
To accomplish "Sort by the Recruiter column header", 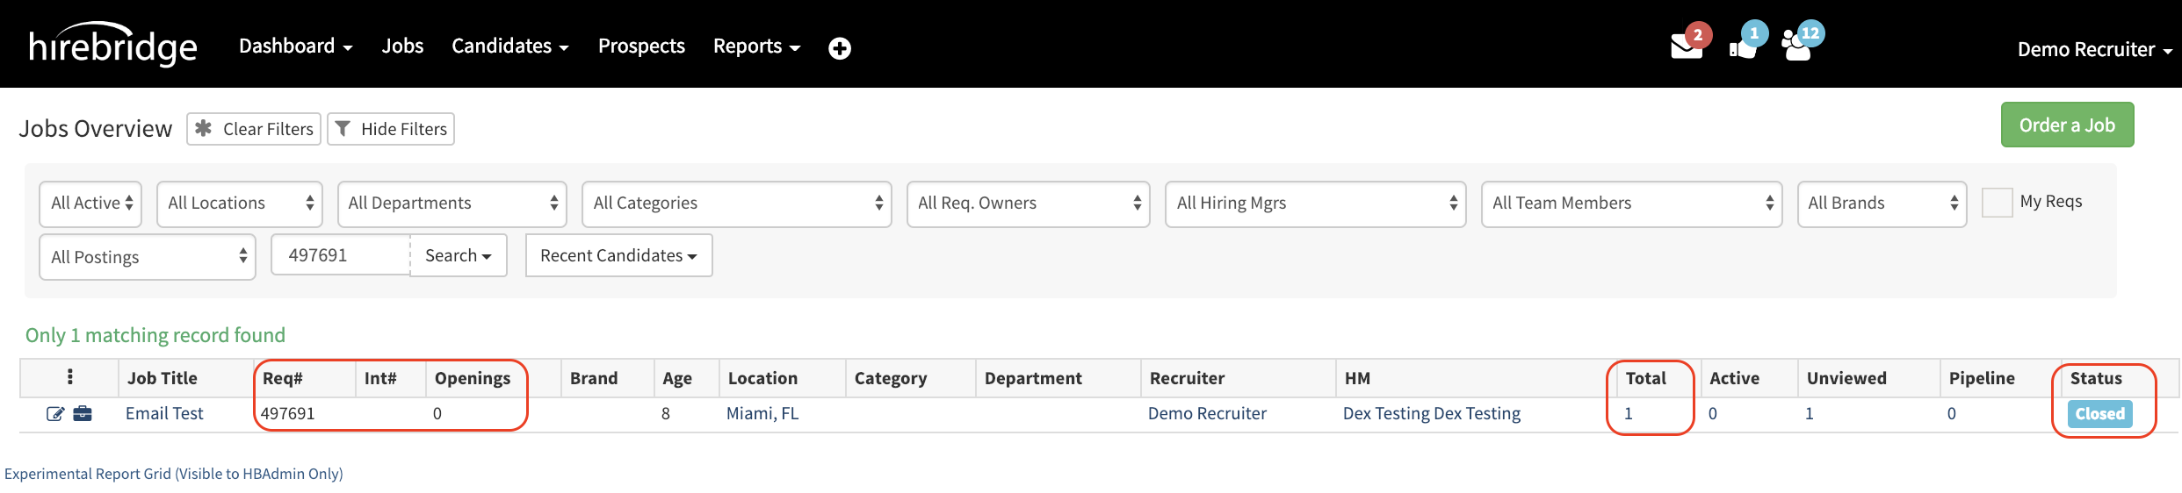I will 1188,378.
